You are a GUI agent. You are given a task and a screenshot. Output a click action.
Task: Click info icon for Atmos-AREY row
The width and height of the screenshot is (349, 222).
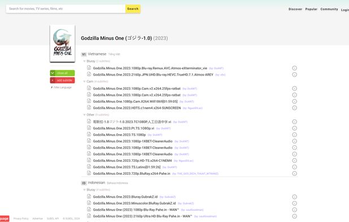point(294,74)
